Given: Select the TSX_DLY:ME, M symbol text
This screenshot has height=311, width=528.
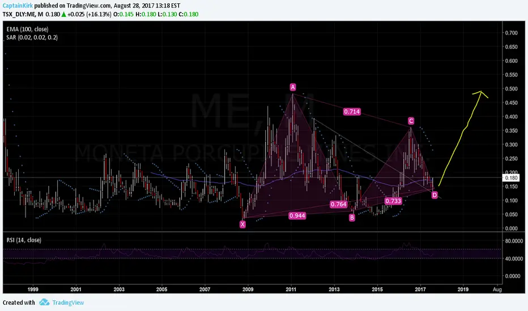Looking at the screenshot, I should tap(23, 15).
